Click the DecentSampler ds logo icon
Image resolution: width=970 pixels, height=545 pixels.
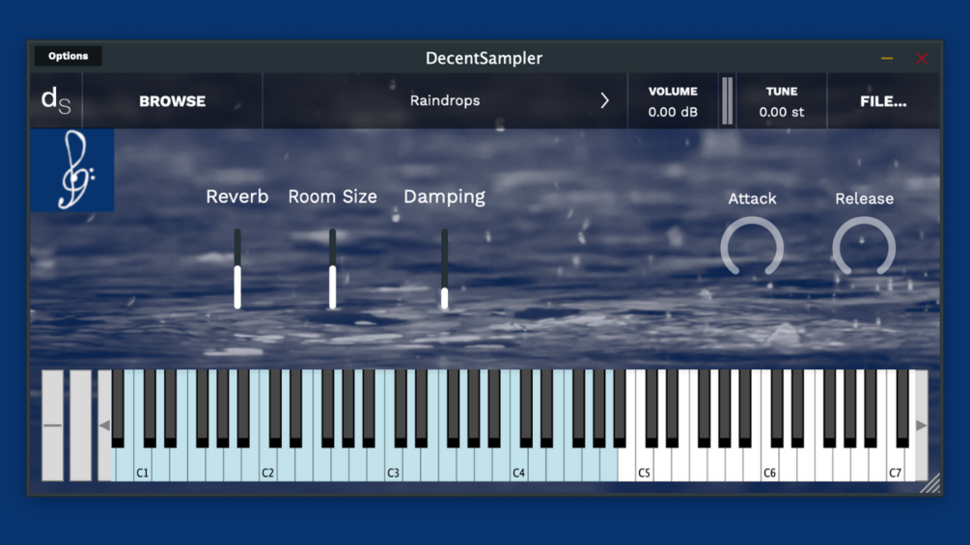(x=56, y=100)
